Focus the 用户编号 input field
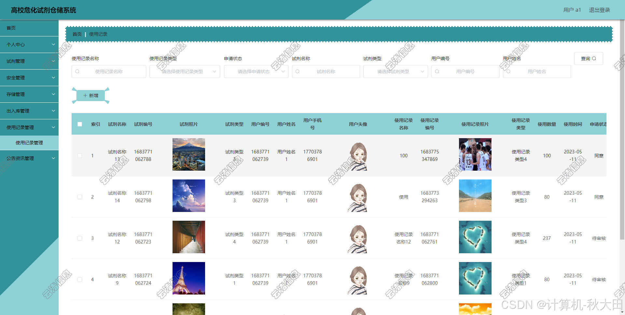 click(465, 72)
